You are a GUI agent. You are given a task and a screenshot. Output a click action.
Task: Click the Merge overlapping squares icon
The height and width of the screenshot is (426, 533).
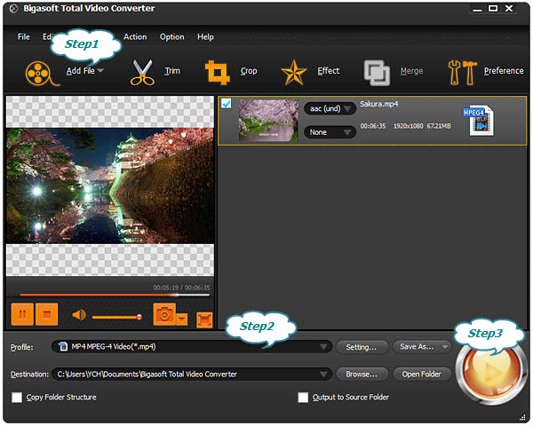point(377,73)
